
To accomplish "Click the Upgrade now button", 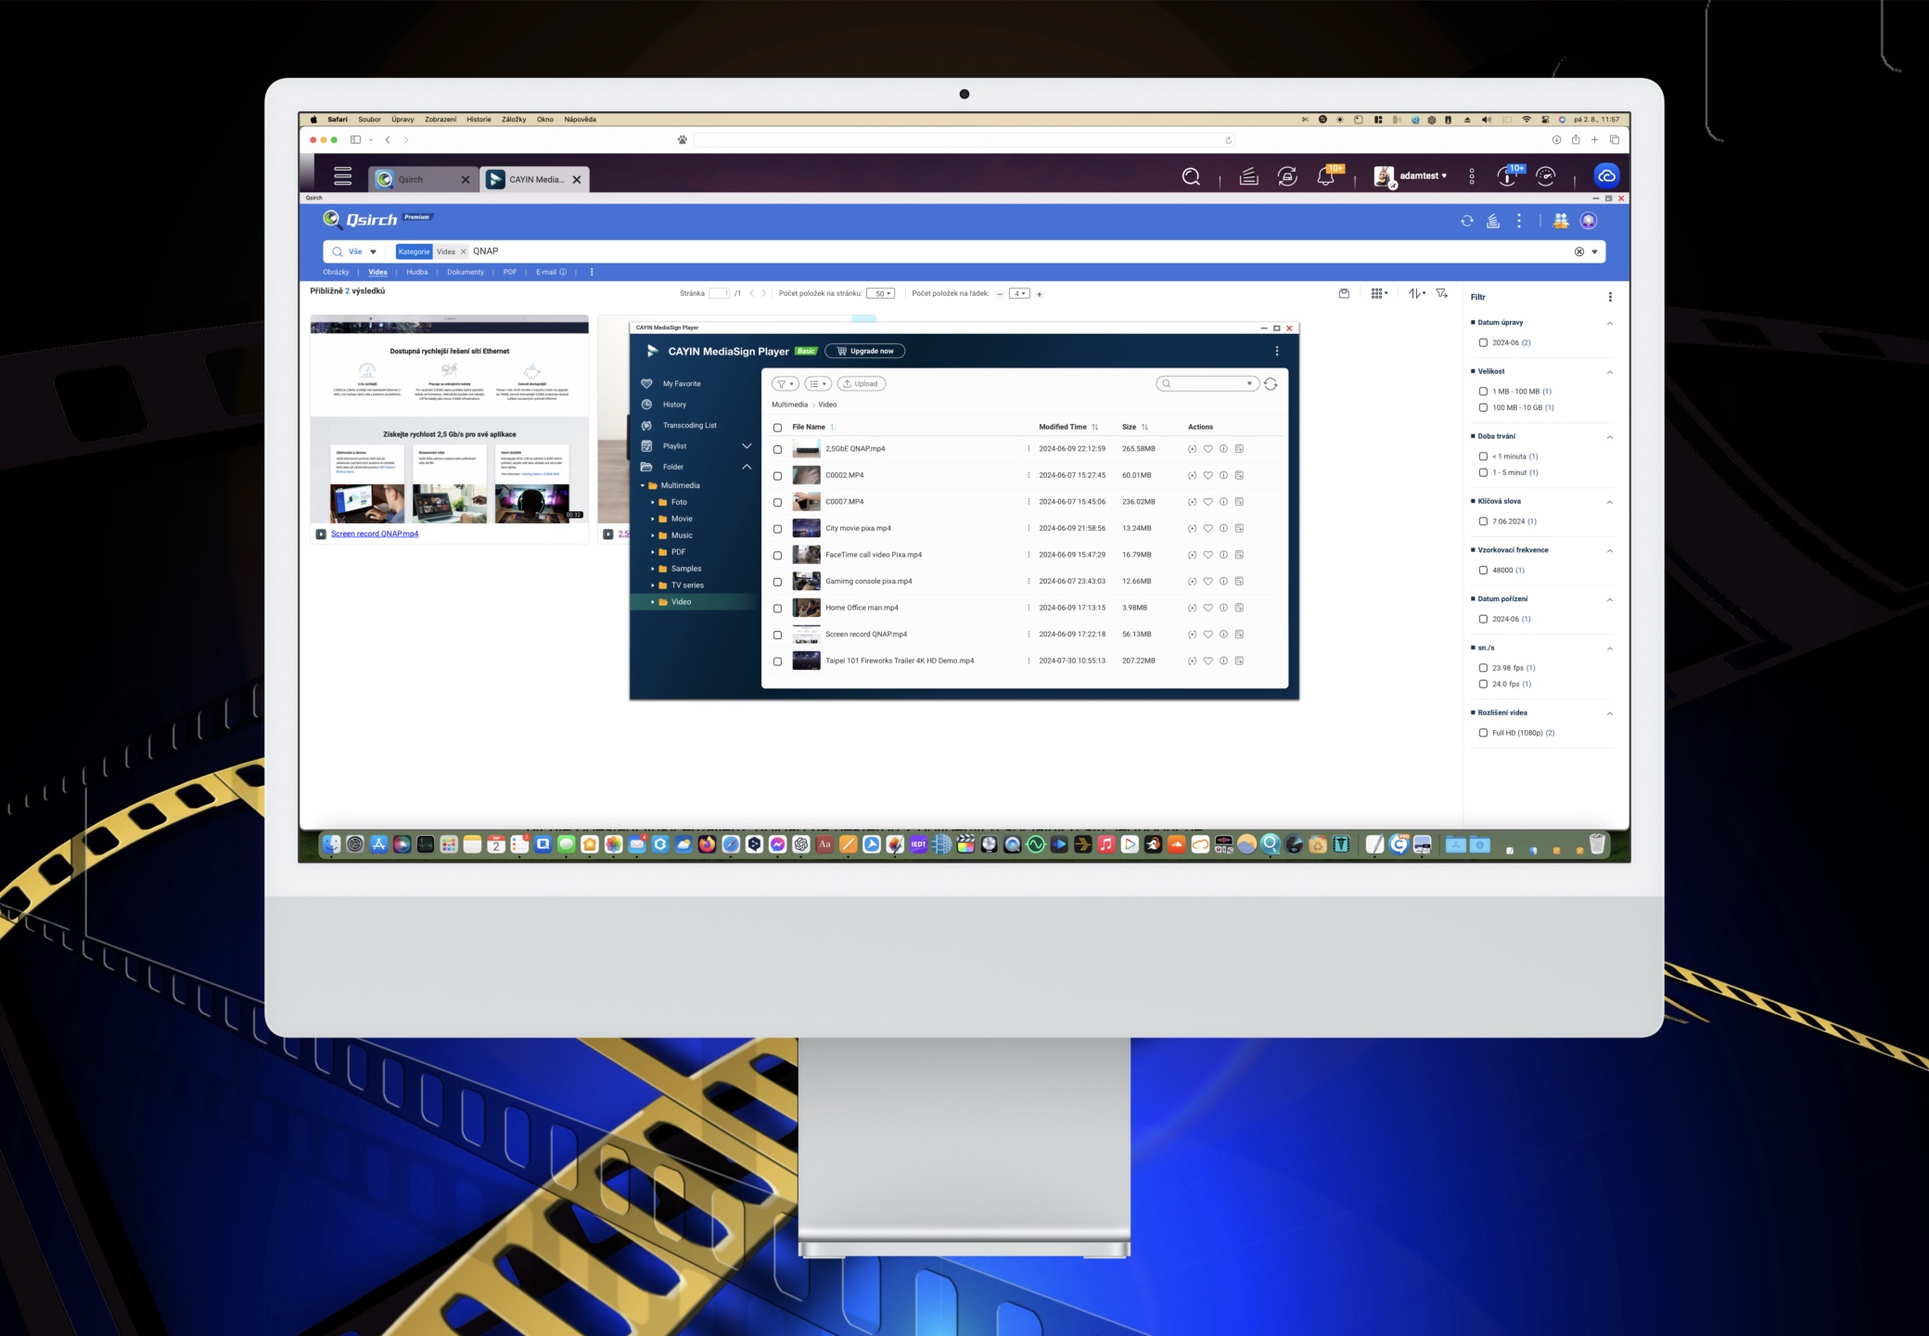I will (864, 352).
